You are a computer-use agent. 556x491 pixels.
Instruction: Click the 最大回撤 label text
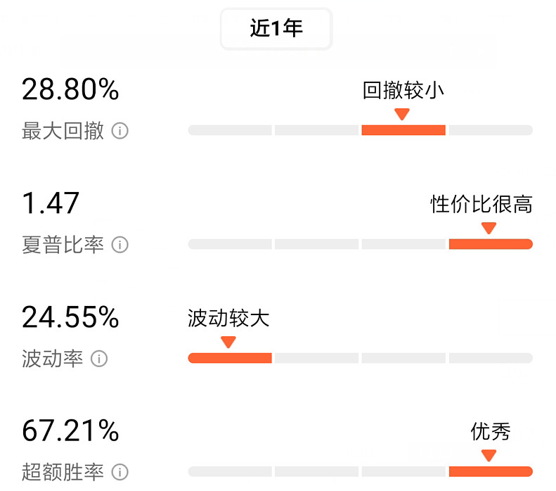click(x=63, y=131)
